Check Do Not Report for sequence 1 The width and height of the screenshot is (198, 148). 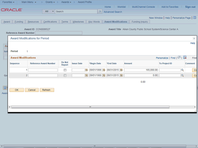65,70
